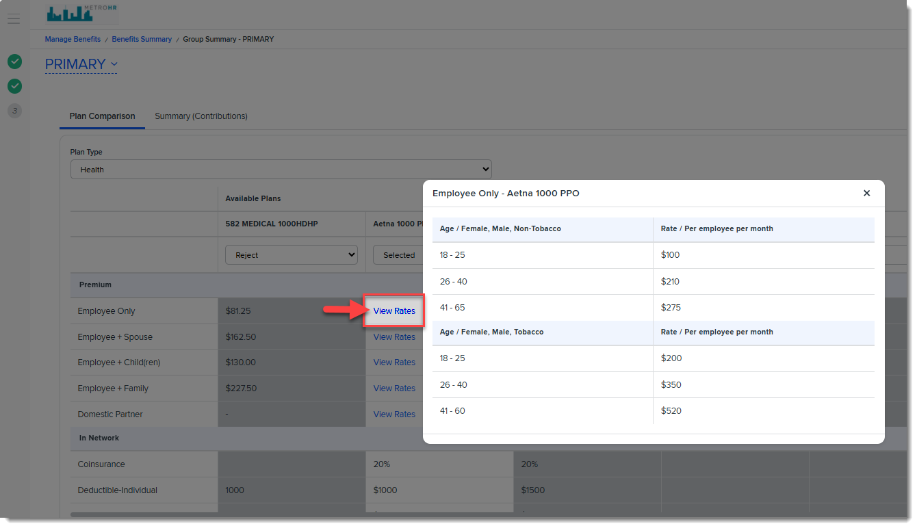
Task: Open the hamburger menu icon
Action: (14, 19)
